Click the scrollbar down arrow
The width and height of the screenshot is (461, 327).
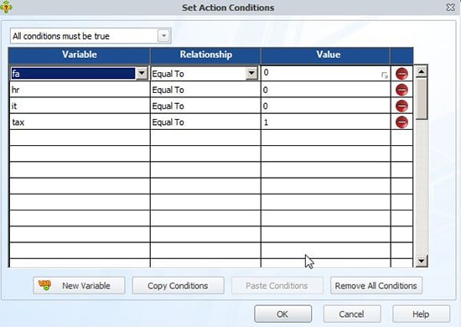tap(422, 261)
